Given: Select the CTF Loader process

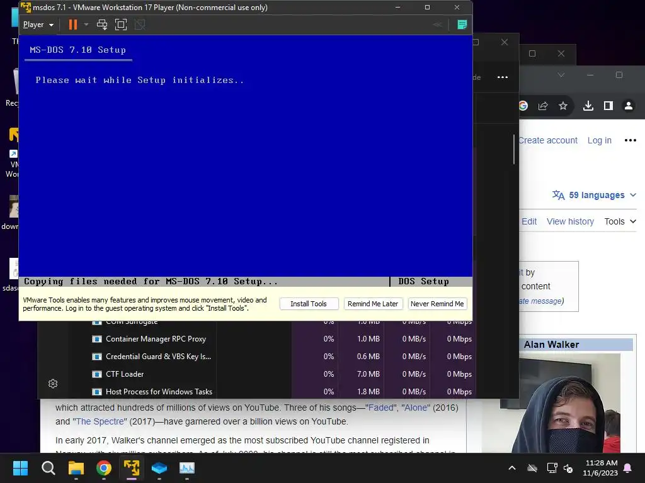Looking at the screenshot, I should (x=283, y=374).
